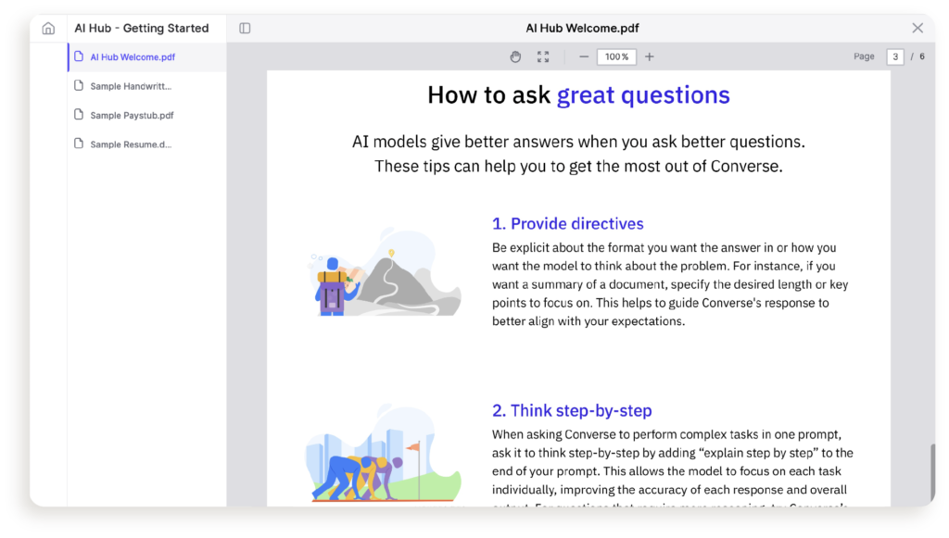Click the 'Page' label in the toolbar
The width and height of the screenshot is (949, 538).
pyautogui.click(x=865, y=56)
